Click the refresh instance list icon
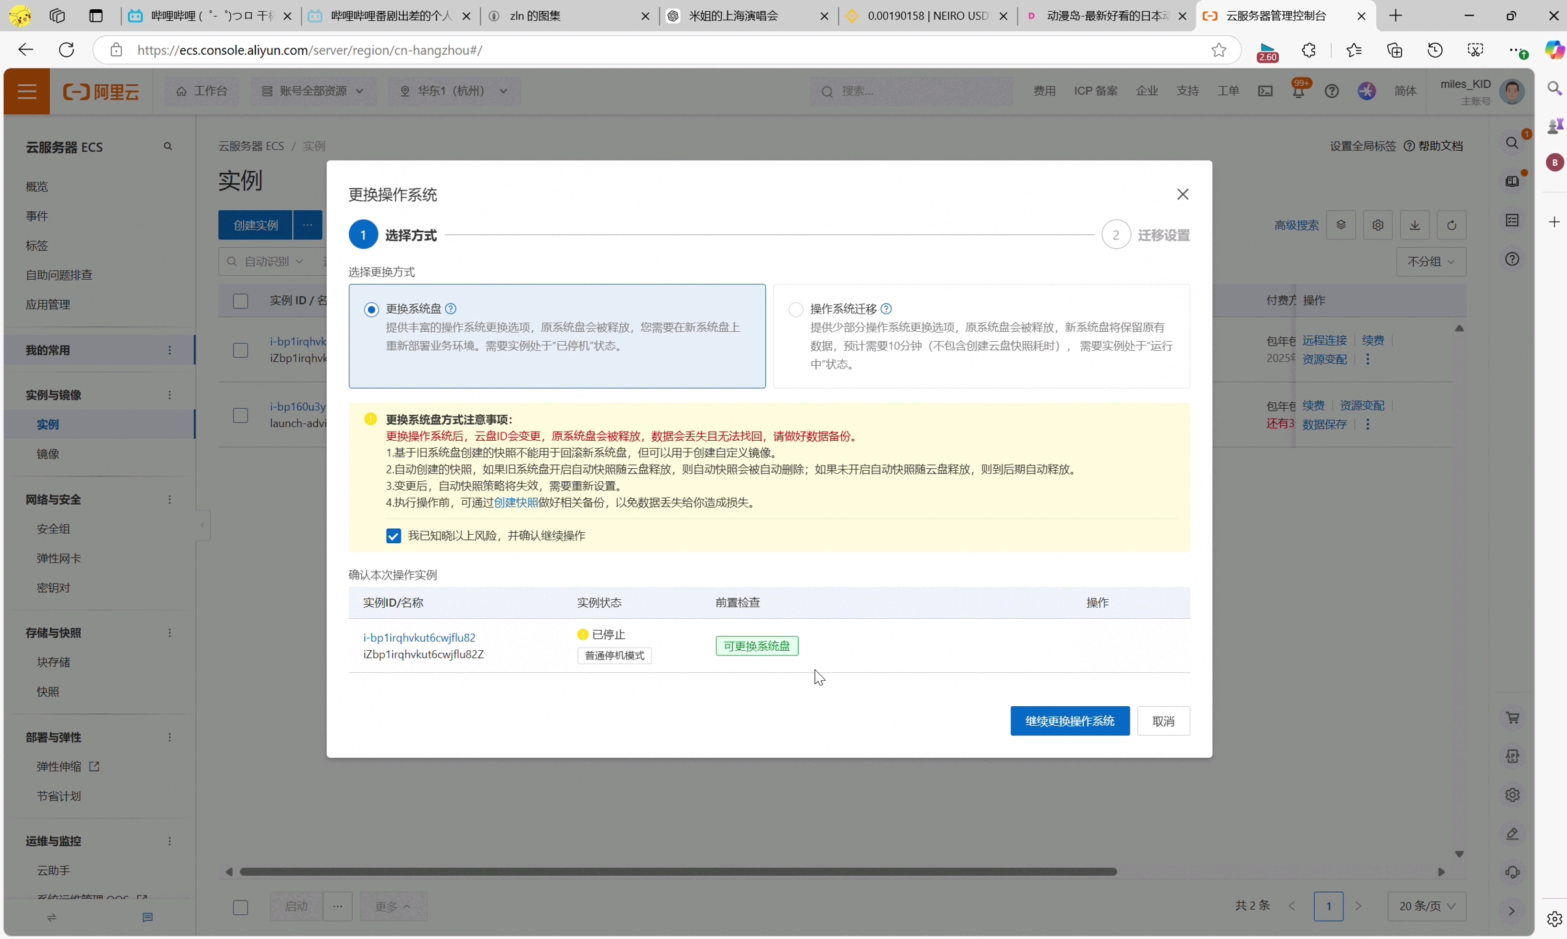Viewport: 1567px width, 939px height. click(x=1451, y=226)
